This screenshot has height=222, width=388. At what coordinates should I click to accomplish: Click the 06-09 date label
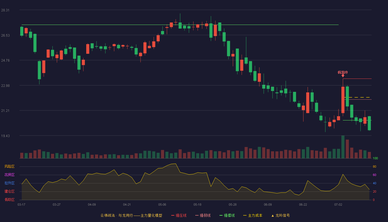268,205
